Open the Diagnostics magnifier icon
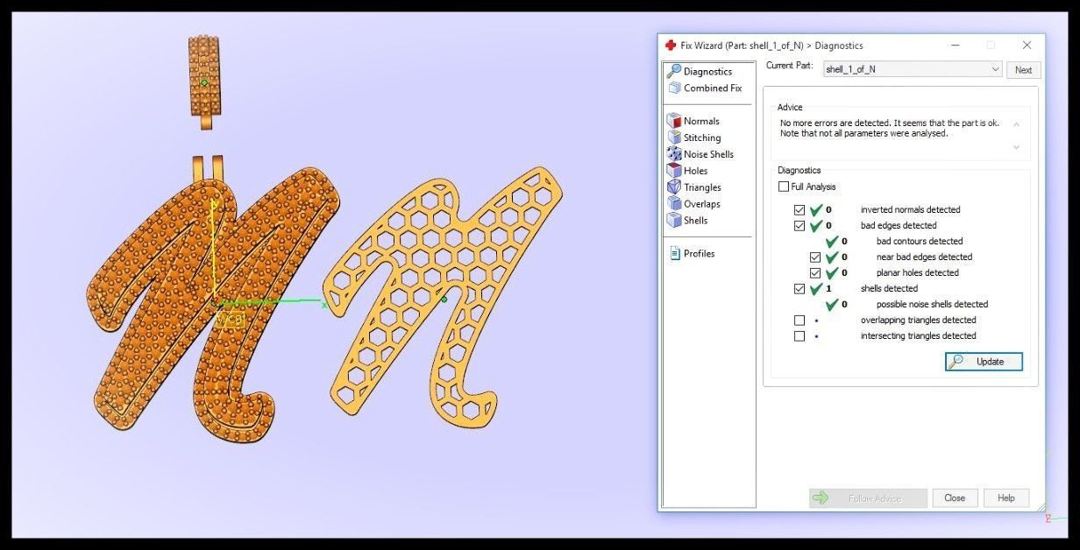Image resolution: width=1080 pixels, height=550 pixels. coord(674,71)
